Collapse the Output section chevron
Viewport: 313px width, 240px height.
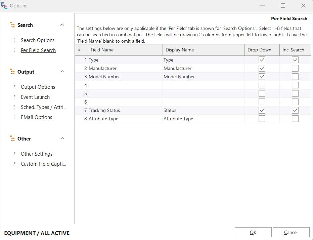62,72
